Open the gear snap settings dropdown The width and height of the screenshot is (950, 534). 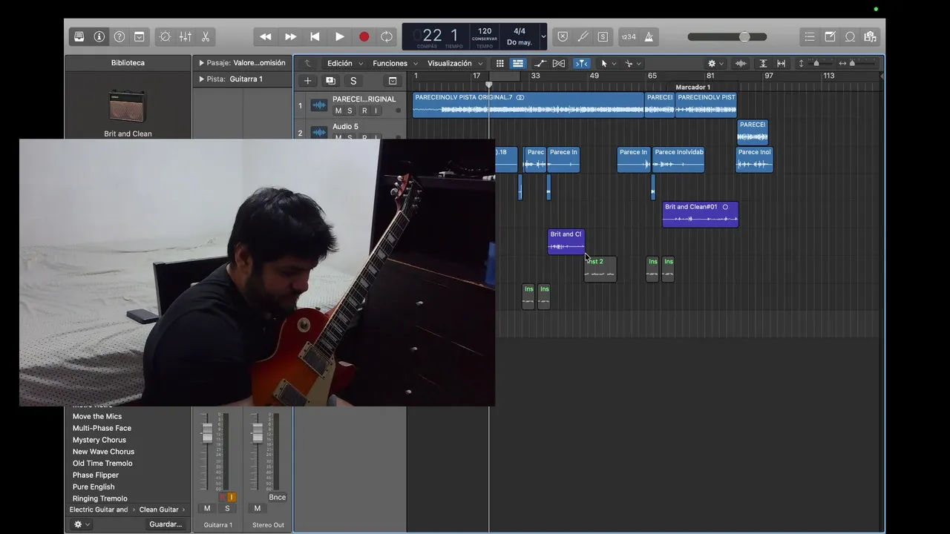(x=715, y=63)
